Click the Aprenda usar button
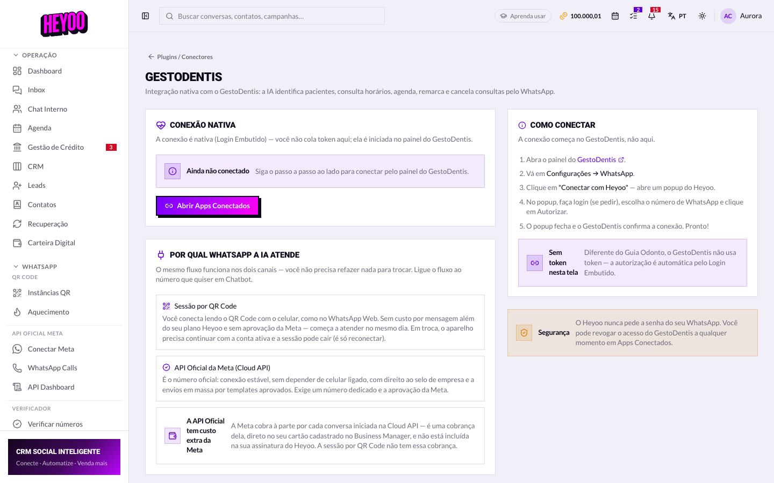Viewport: 774px width, 483px height. tap(523, 16)
